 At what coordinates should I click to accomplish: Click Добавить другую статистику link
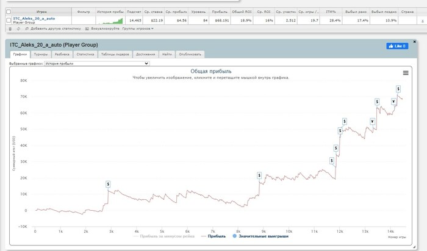(x=56, y=29)
